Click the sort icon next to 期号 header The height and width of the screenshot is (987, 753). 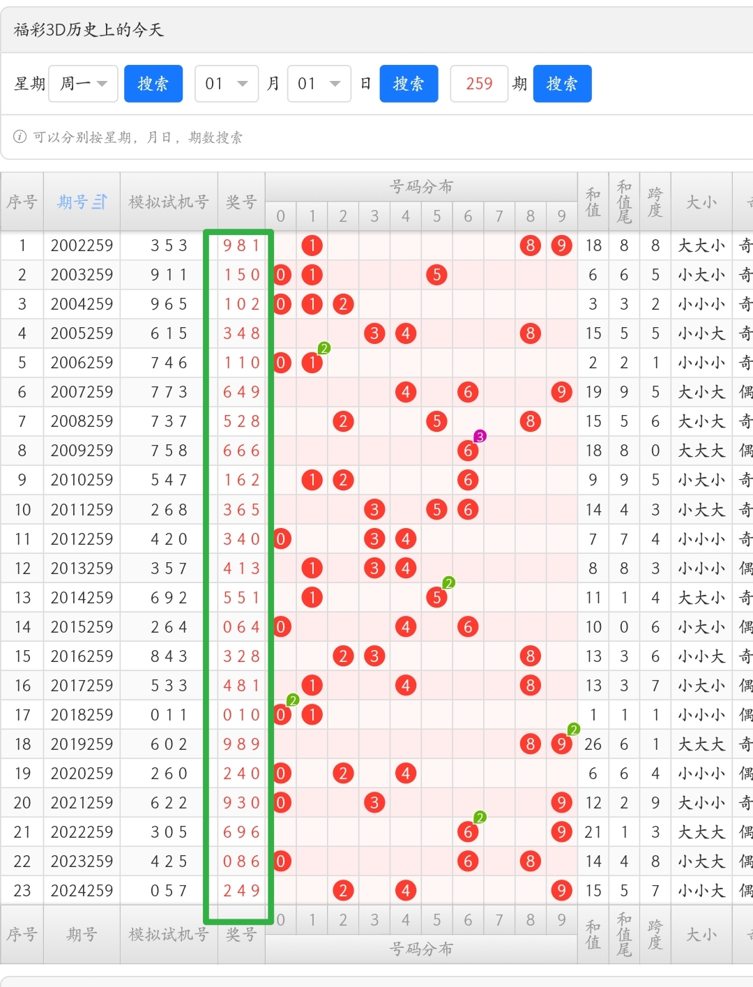coord(100,202)
